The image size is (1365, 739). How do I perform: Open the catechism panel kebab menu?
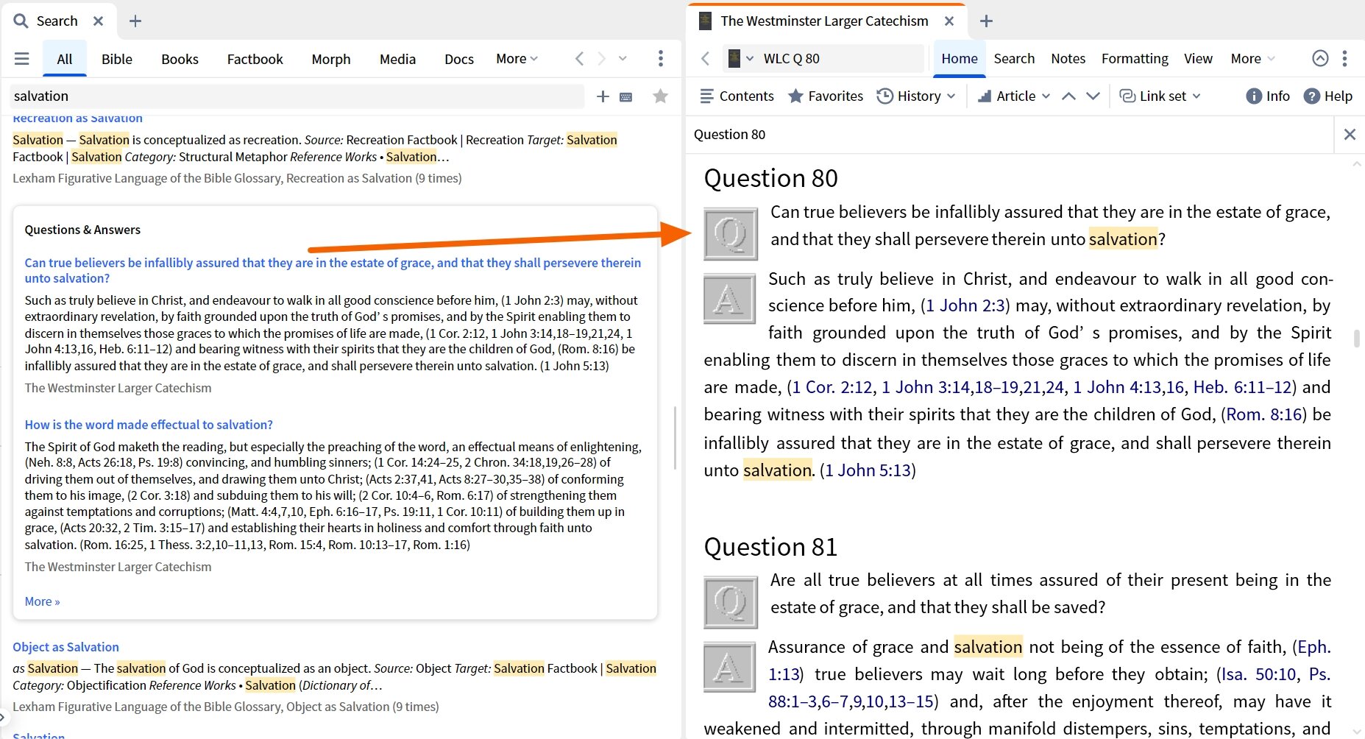[1344, 58]
